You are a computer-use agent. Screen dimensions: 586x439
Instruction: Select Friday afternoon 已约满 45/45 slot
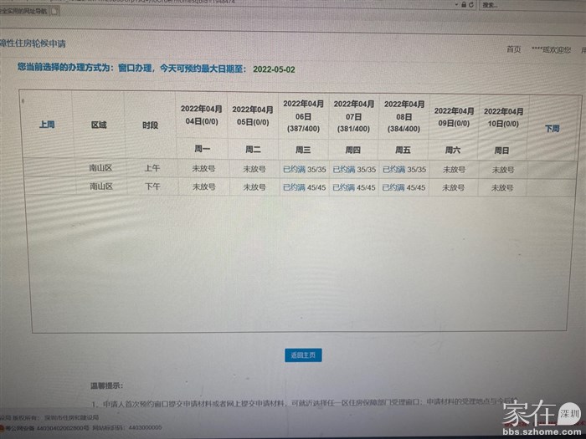point(404,187)
